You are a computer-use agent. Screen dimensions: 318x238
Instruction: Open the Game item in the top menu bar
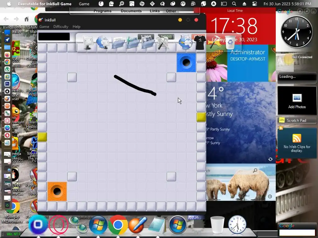[84, 4]
